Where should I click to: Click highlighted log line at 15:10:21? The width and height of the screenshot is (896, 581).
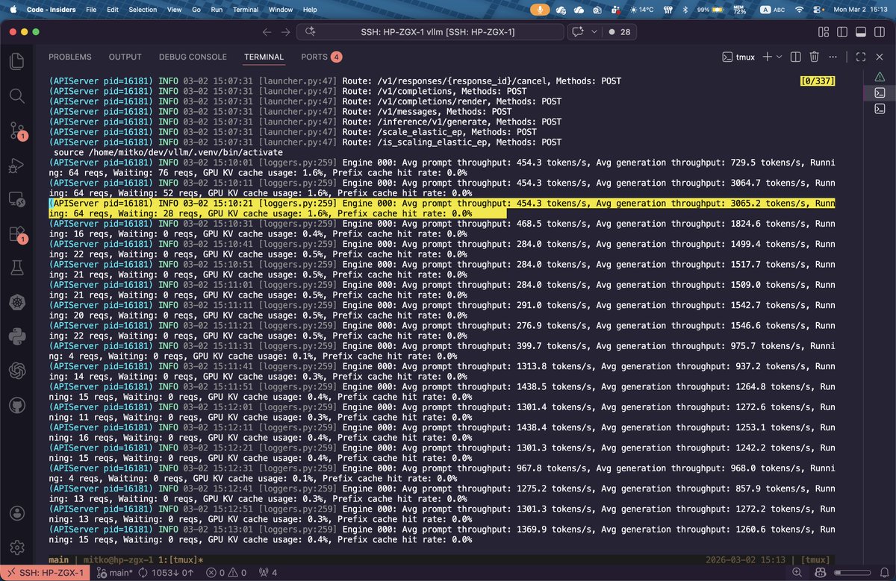click(x=441, y=207)
